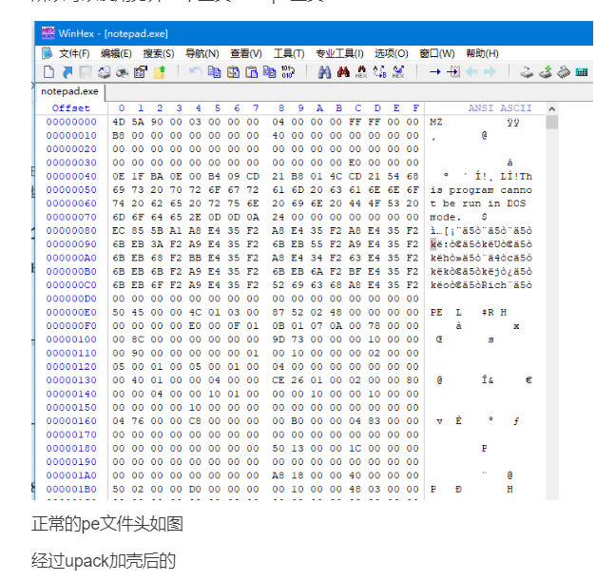Image resolution: width=596 pixels, height=581 pixels.
Task: Open the 专业工具(I) menu
Action: click(339, 53)
